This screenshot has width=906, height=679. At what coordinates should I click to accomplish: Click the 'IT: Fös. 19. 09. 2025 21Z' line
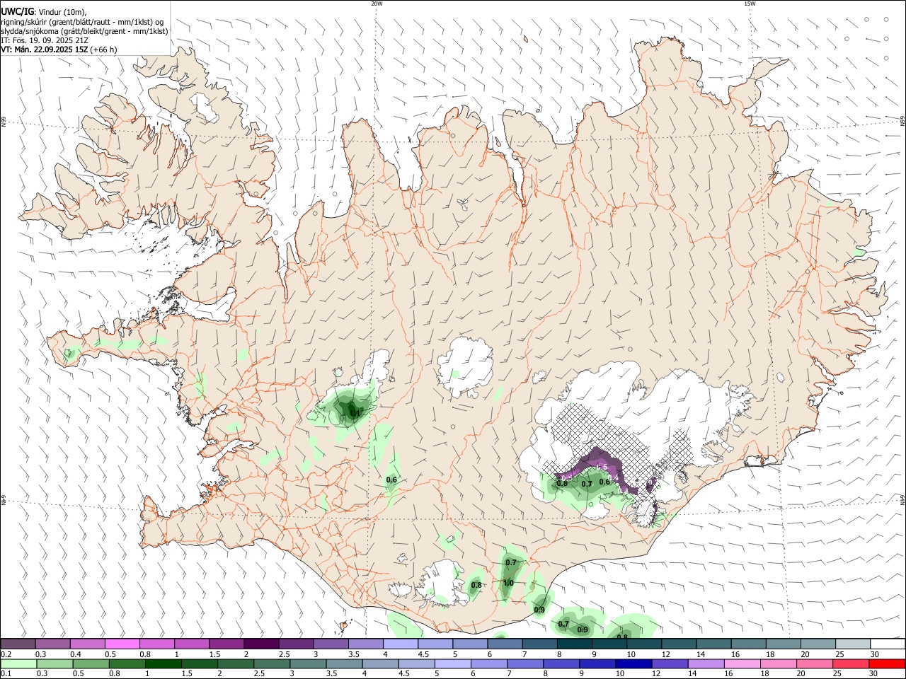45,40
